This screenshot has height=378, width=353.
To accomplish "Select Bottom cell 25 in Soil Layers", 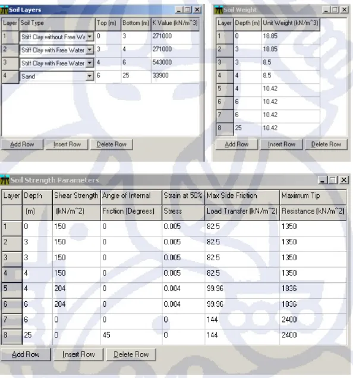I will pyautogui.click(x=136, y=77).
